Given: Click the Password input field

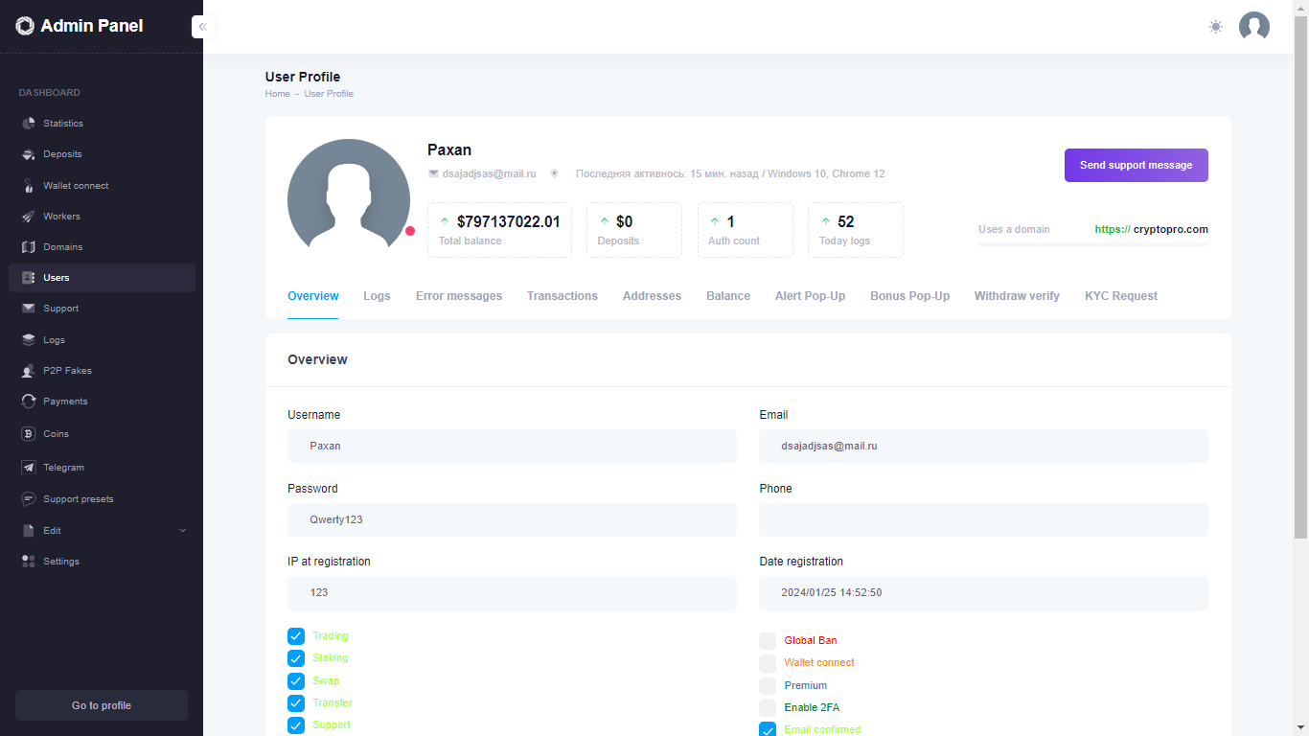Looking at the screenshot, I should [512, 519].
